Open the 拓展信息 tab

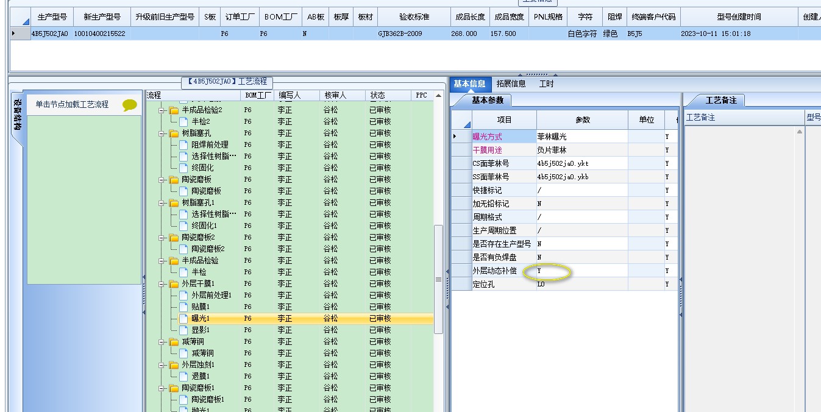click(x=511, y=84)
